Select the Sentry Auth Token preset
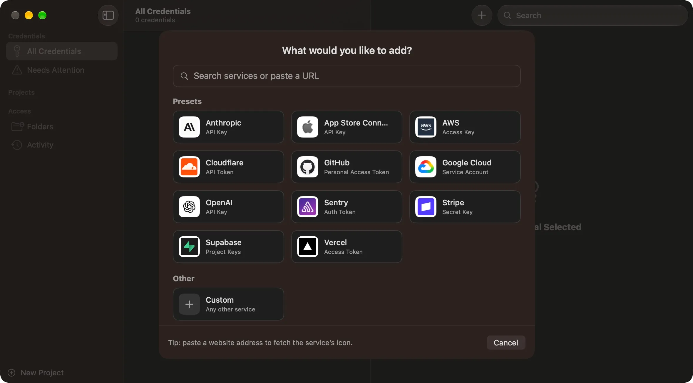 (x=346, y=207)
